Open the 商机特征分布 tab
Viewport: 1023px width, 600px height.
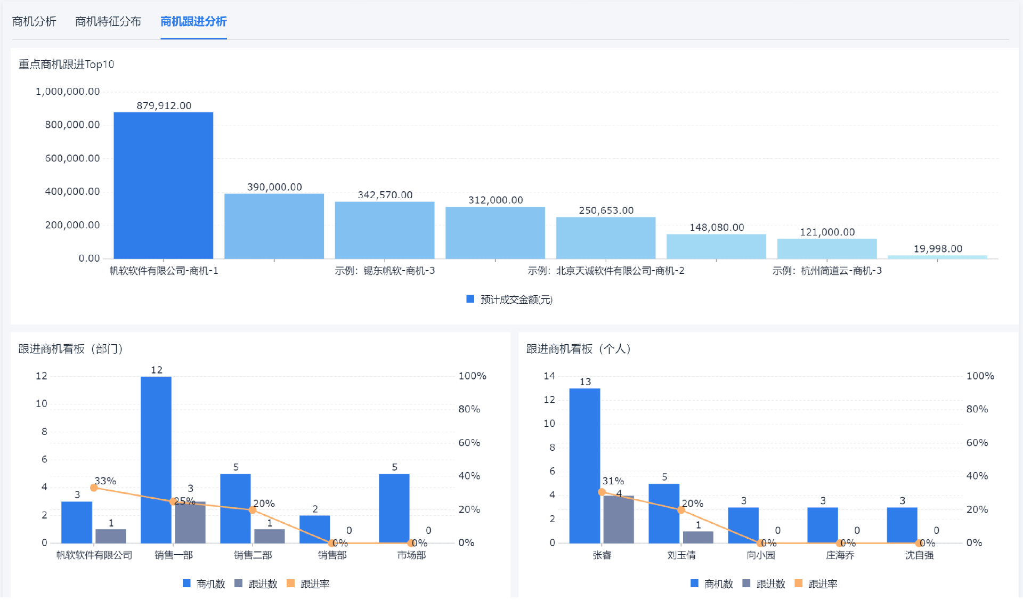tap(108, 21)
